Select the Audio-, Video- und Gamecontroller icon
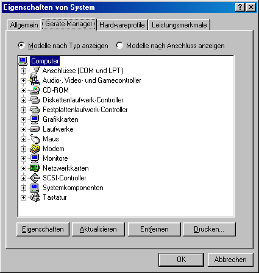Image resolution: width=259 pixels, height=273 pixels. tap(35, 80)
